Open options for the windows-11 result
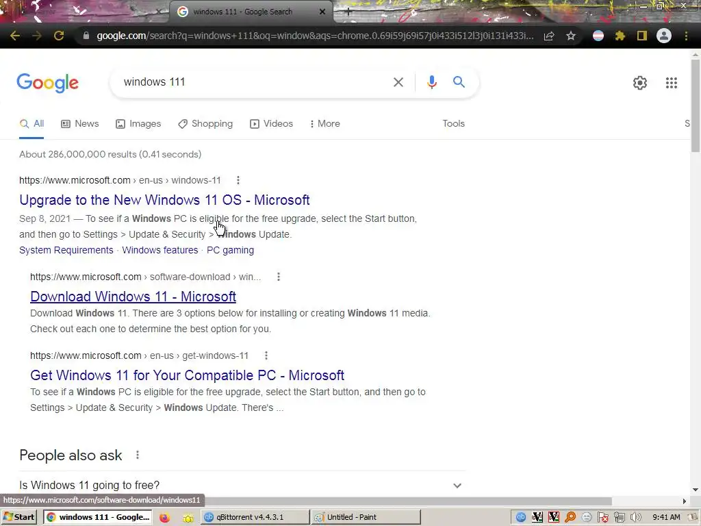 coord(238,180)
